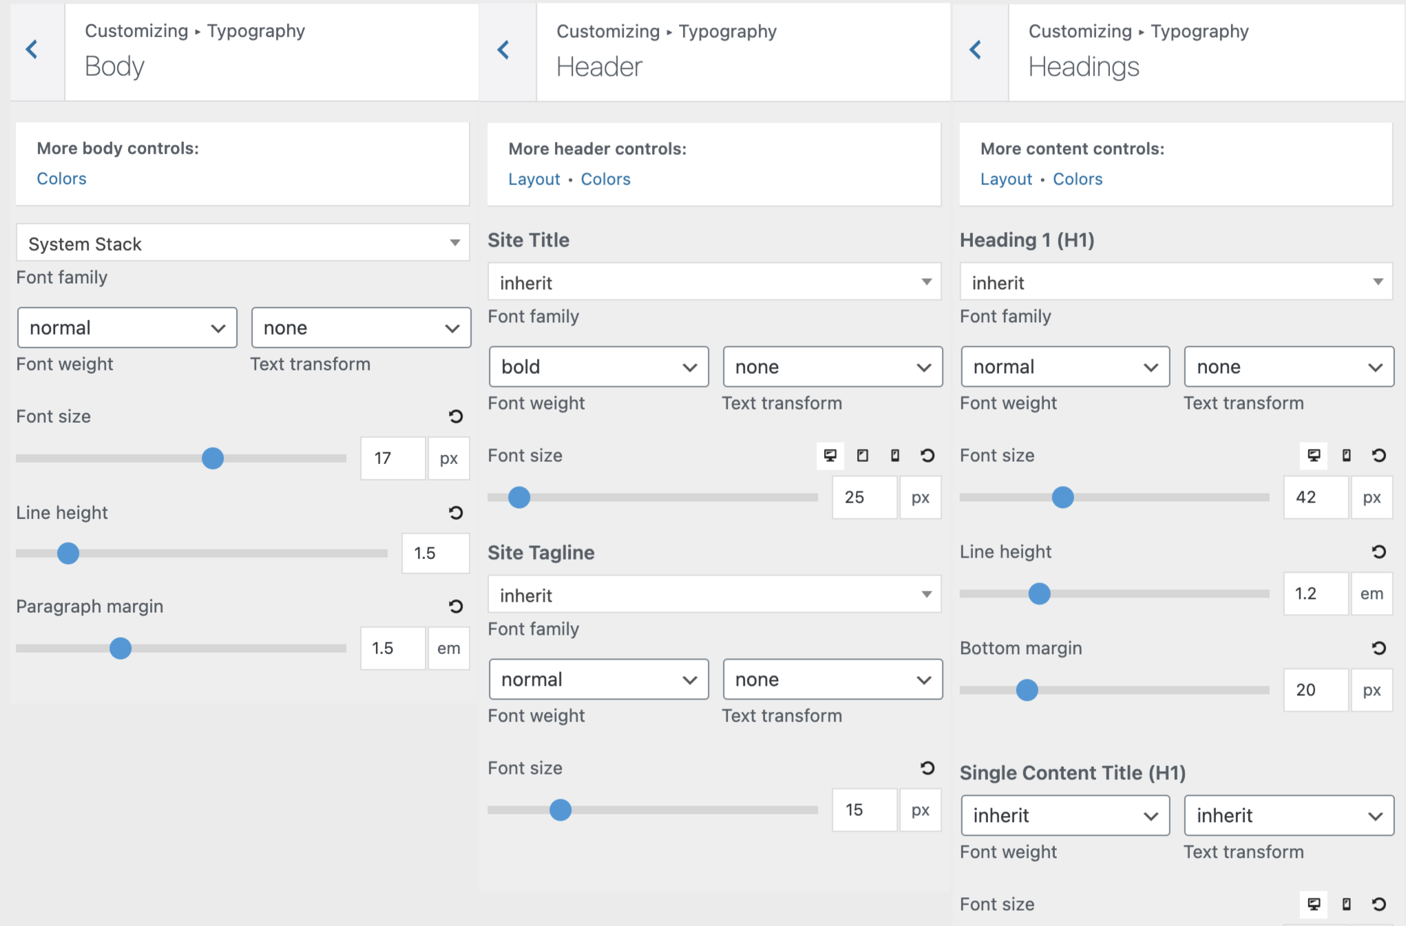Open Layout link under header controls
The width and height of the screenshot is (1406, 926).
coord(534,180)
